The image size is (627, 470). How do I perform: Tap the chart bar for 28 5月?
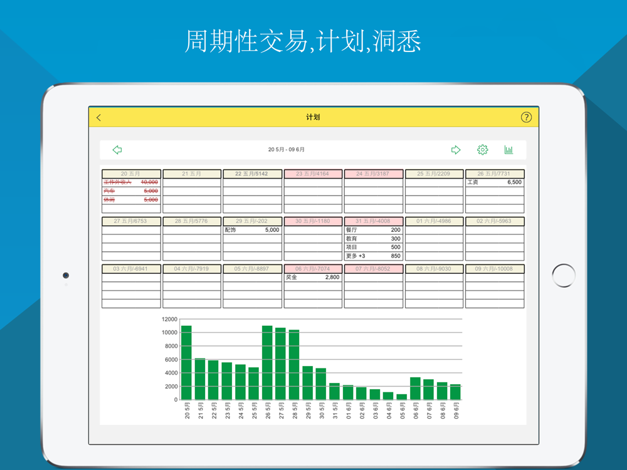[294, 365]
